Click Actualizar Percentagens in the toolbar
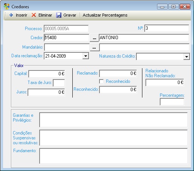The width and height of the screenshot is (194, 171). coord(105,15)
